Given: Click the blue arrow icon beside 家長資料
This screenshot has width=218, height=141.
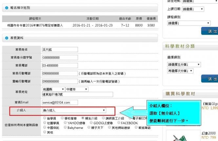Looking at the screenshot, I should [7, 38].
